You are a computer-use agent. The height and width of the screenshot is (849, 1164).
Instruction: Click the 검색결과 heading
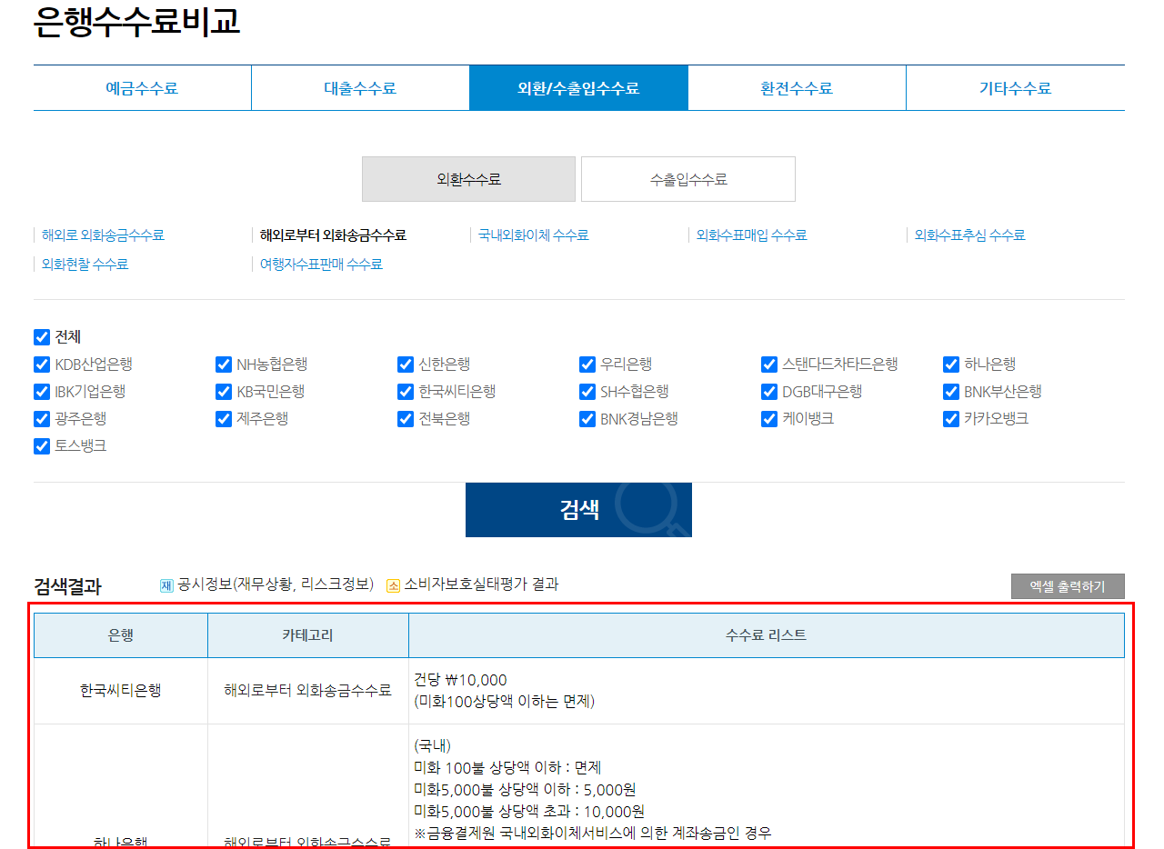coord(67,587)
